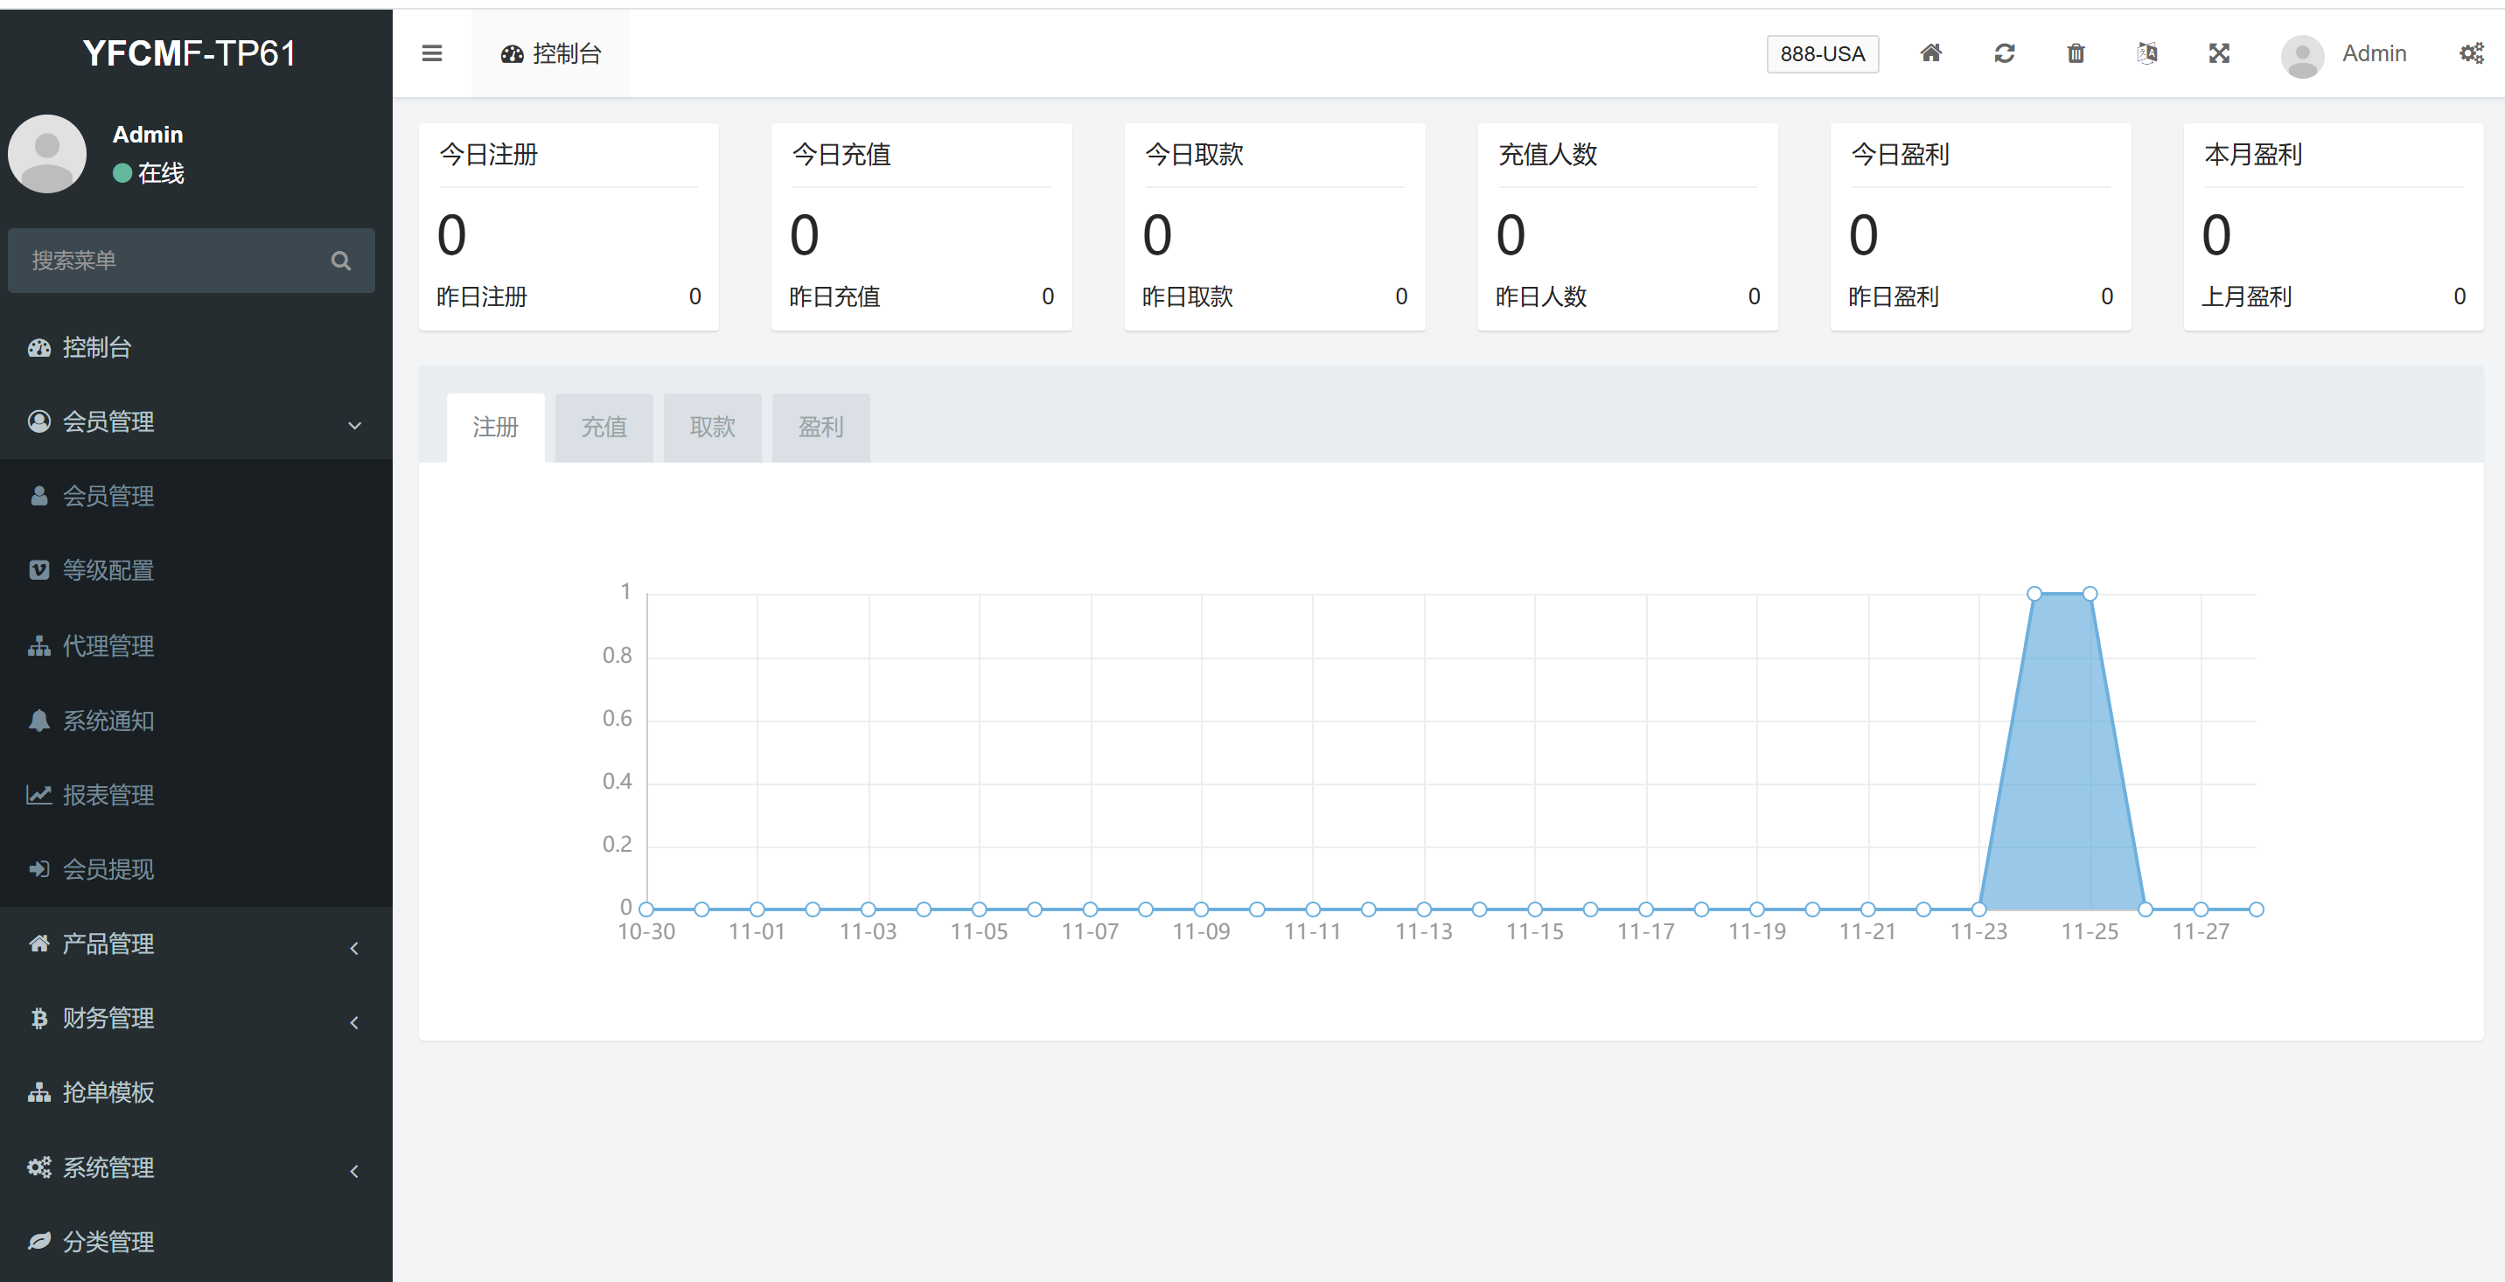The height and width of the screenshot is (1282, 2505).
Task: Open the settings gears icon at top right
Action: click(2471, 53)
